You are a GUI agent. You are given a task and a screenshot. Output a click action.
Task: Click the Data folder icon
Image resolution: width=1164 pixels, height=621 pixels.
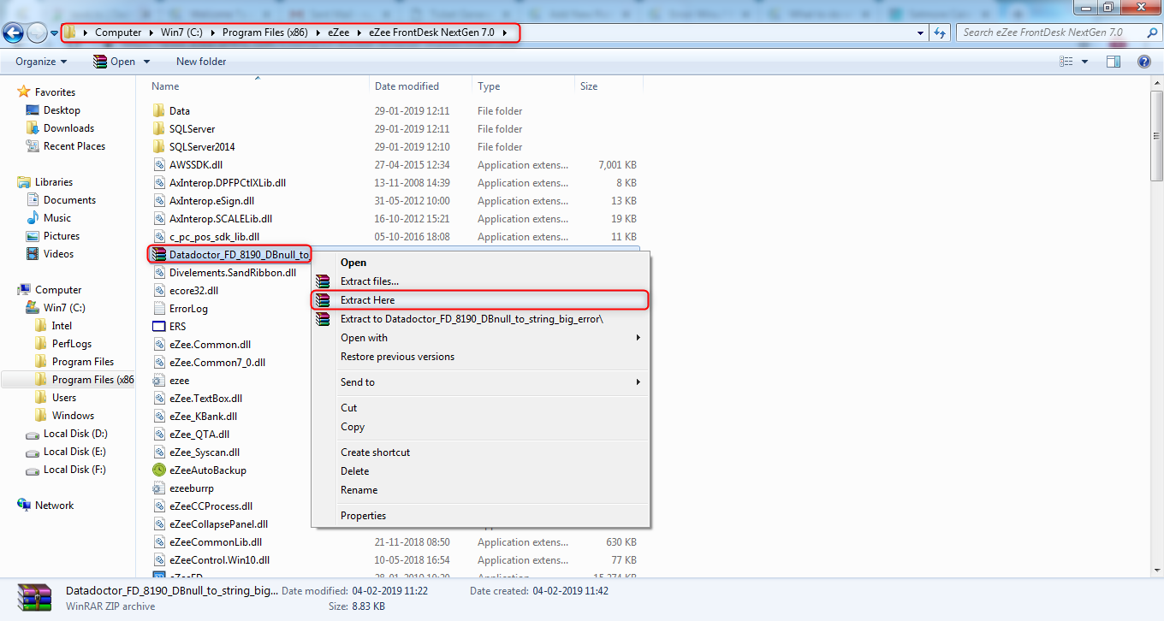(158, 111)
